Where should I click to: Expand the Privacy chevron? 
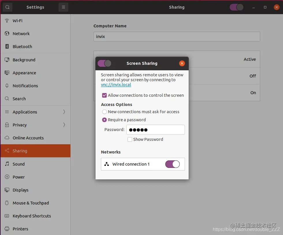[x=64, y=125]
